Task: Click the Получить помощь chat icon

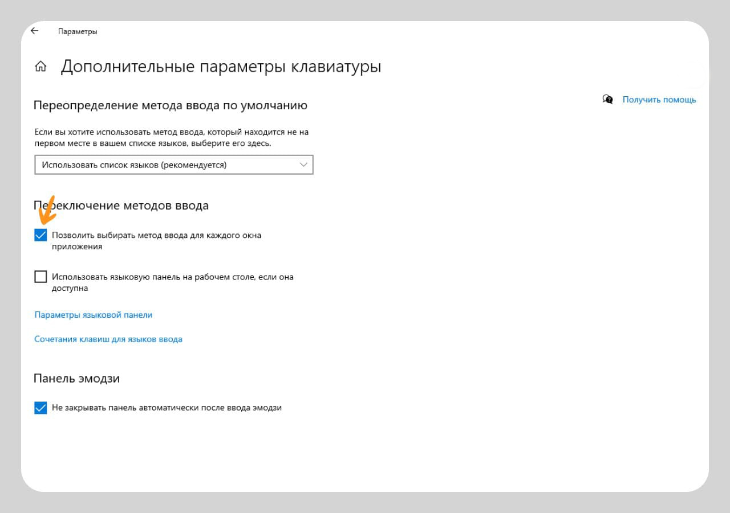Action: point(608,99)
